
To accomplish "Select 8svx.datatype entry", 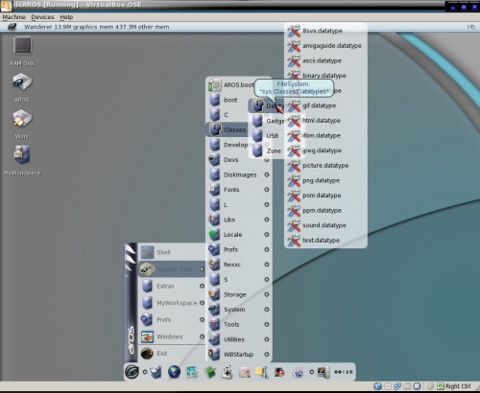I will [x=325, y=31].
